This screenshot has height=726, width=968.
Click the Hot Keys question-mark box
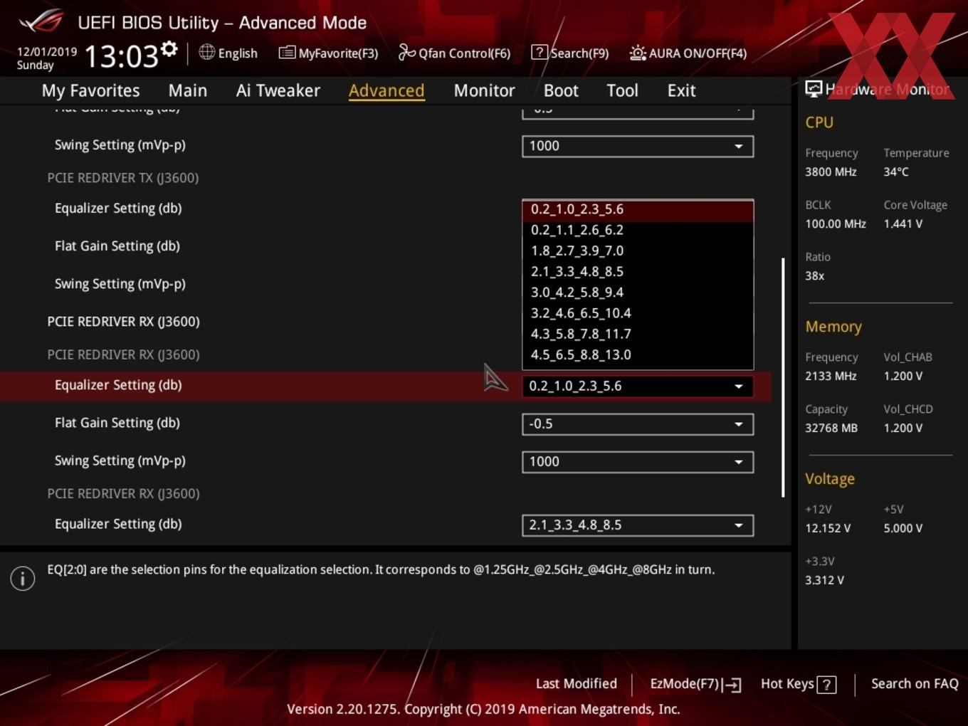pos(826,685)
